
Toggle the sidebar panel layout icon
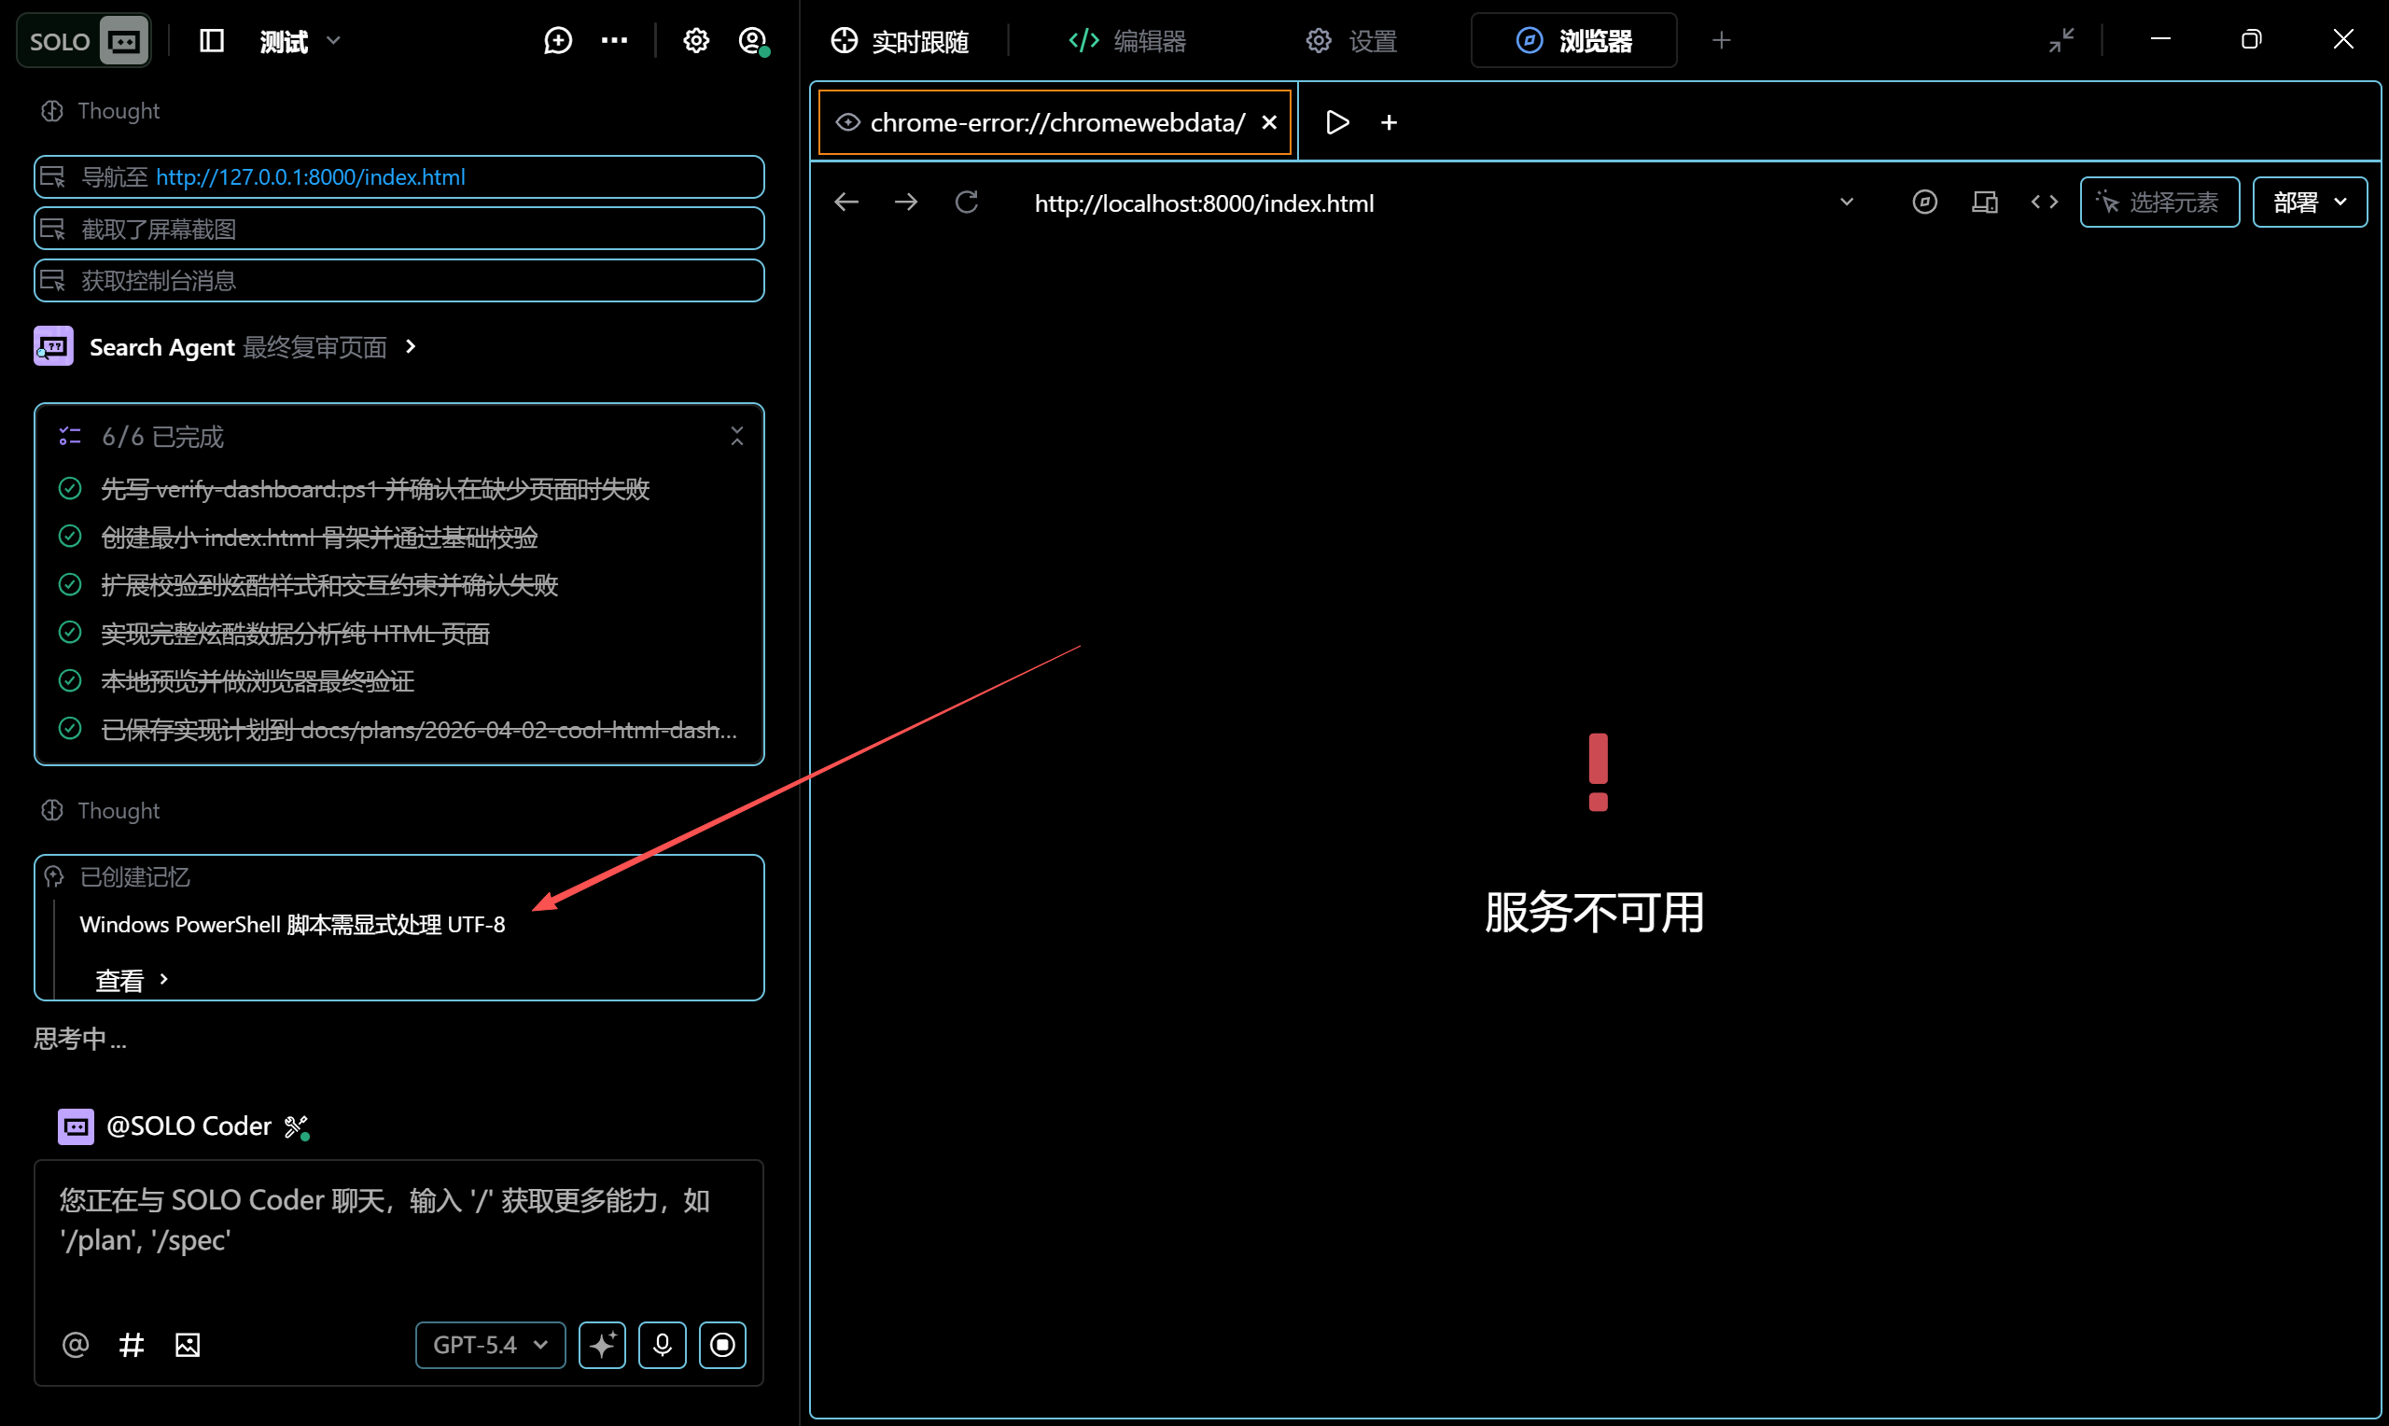[x=211, y=40]
